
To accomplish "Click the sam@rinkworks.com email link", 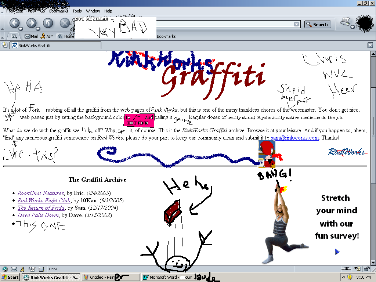I will (295, 138).
